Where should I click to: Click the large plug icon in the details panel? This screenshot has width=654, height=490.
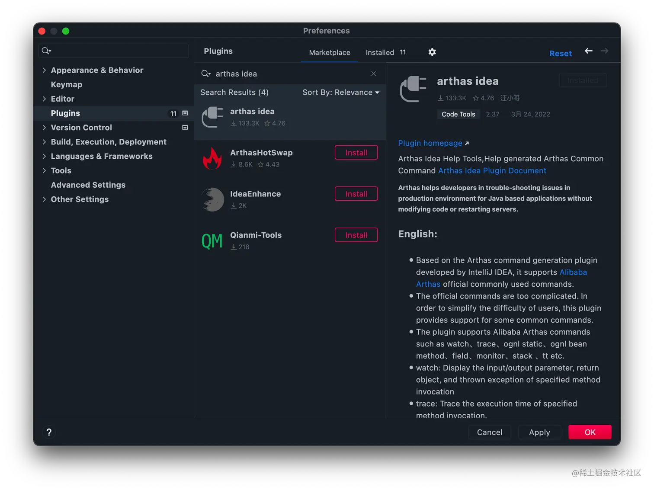tap(413, 89)
